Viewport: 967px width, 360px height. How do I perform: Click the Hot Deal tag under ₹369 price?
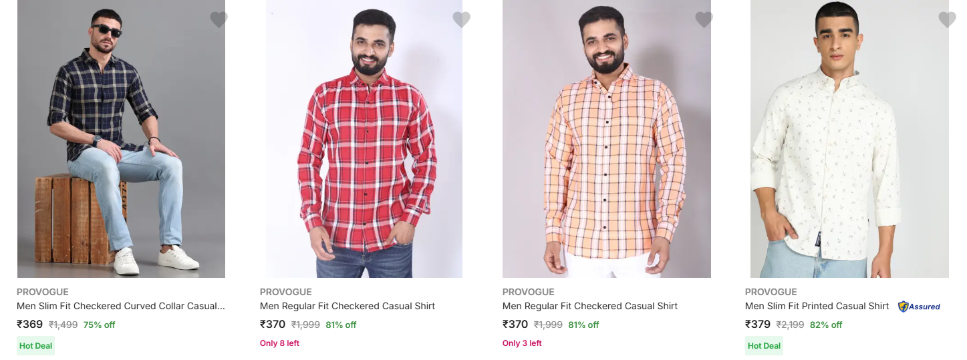pyautogui.click(x=35, y=346)
